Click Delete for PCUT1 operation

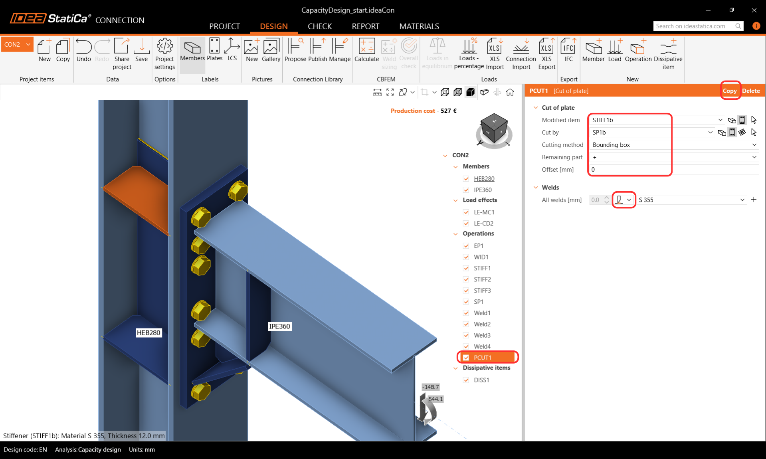tap(751, 91)
